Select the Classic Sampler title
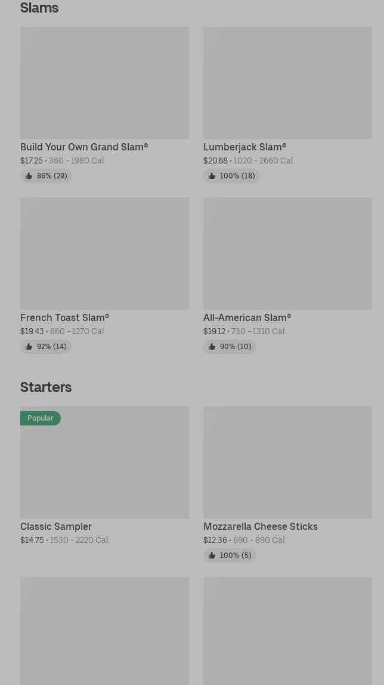This screenshot has height=685, width=384. (x=56, y=526)
